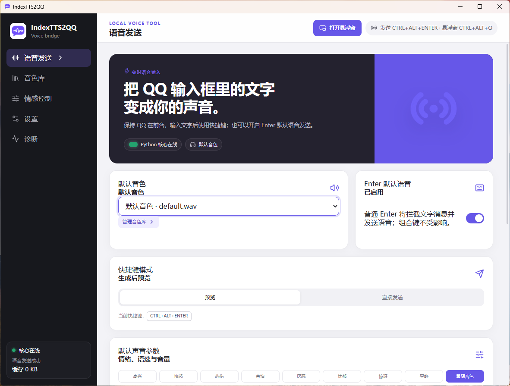Image resolution: width=510 pixels, height=386 pixels.
Task: Click the sliders icon beside 情感控制
Action: (15, 98)
